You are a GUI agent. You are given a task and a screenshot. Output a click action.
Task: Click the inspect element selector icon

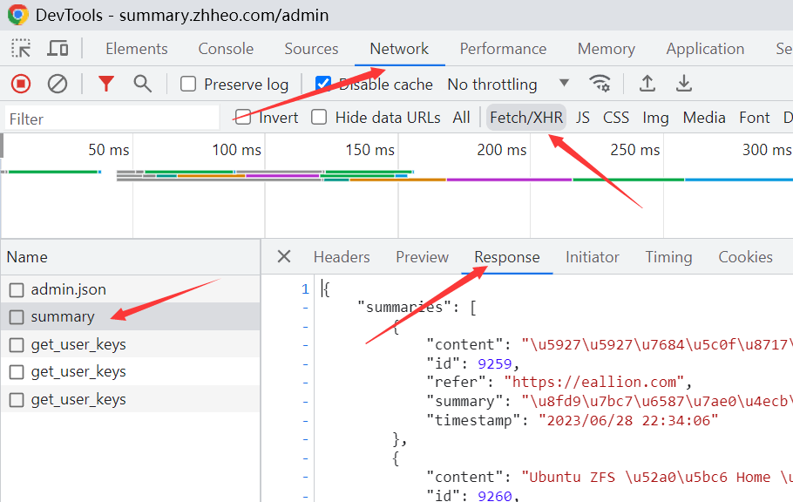[21, 49]
